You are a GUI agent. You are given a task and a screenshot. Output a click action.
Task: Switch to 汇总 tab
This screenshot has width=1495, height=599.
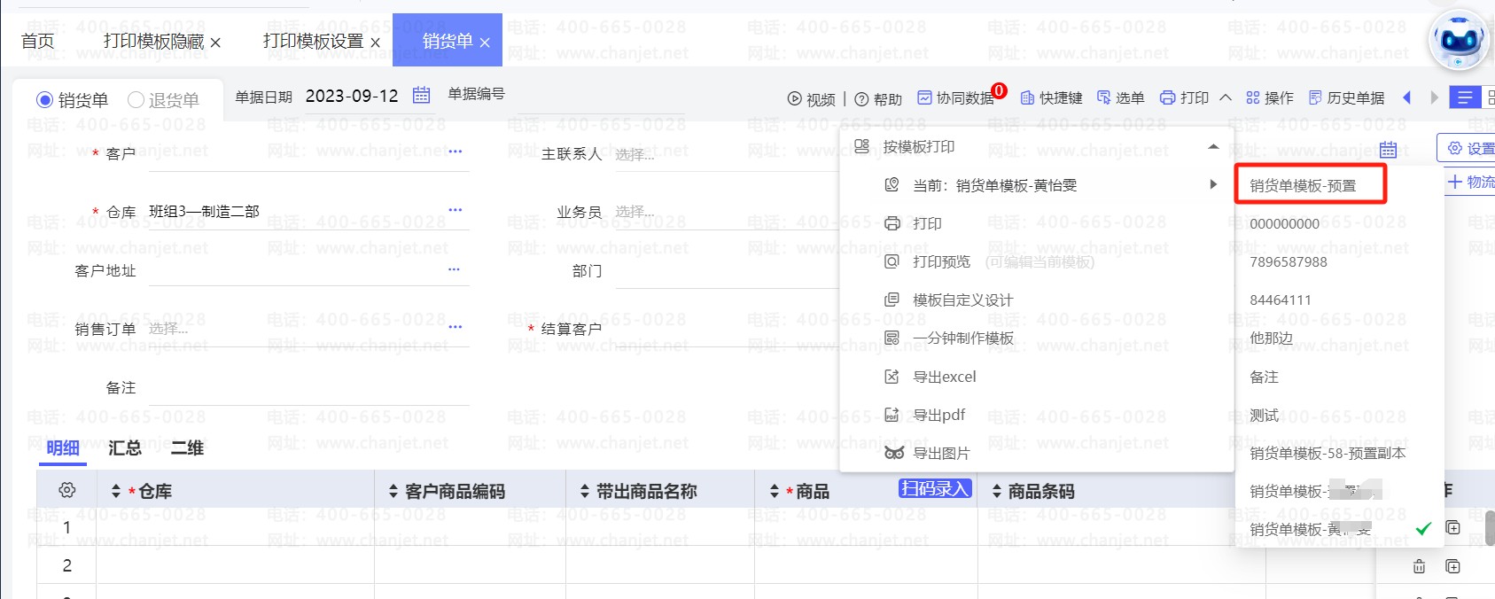click(125, 447)
